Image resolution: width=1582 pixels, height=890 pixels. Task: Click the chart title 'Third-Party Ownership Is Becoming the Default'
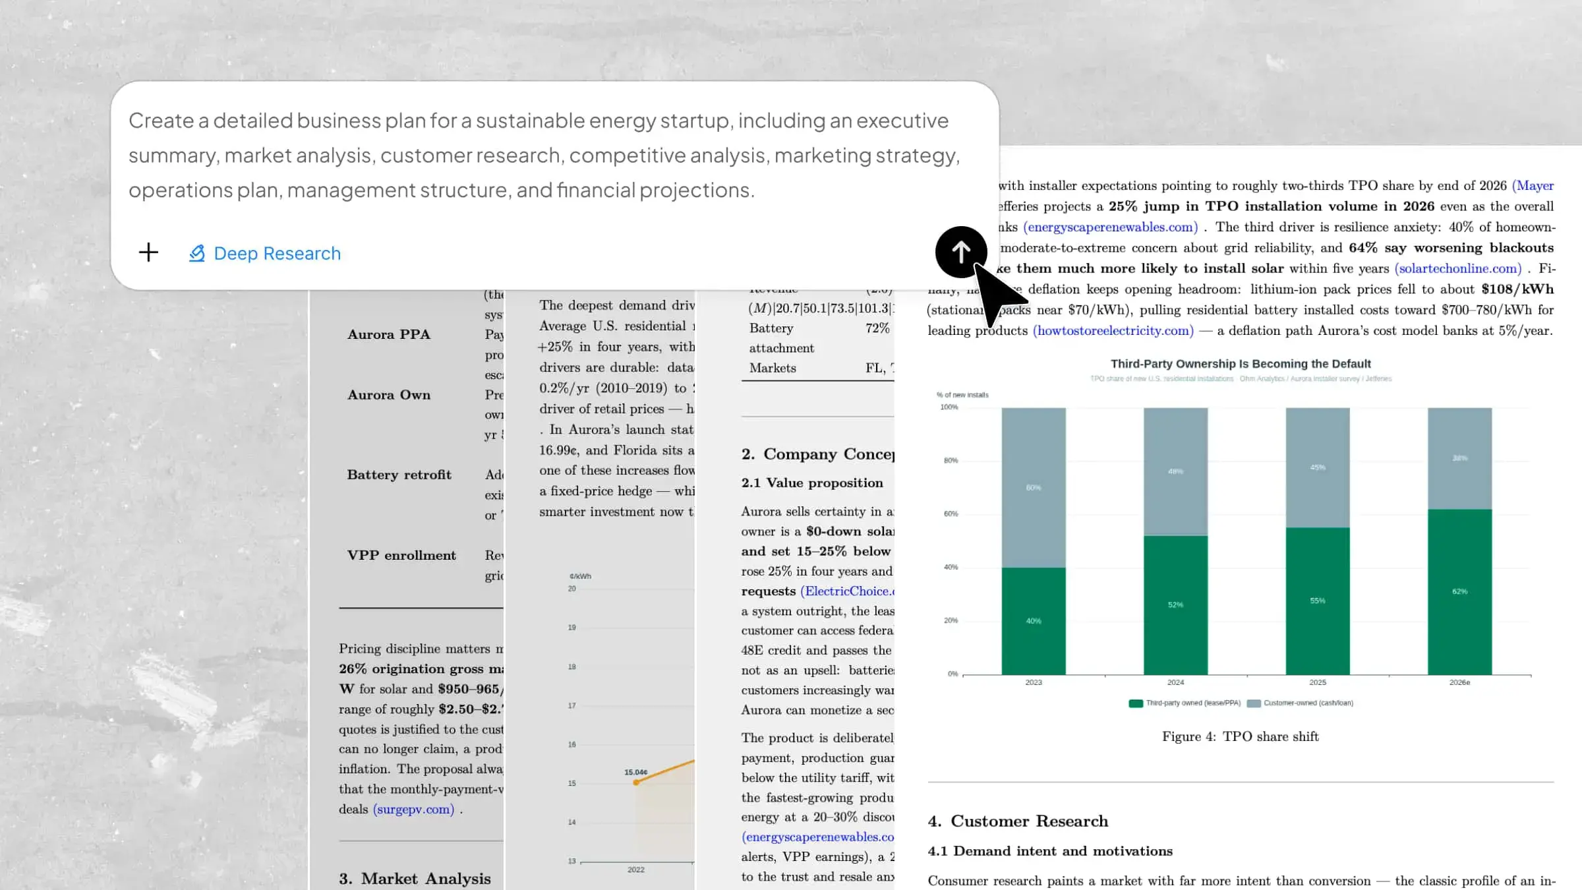click(x=1241, y=363)
